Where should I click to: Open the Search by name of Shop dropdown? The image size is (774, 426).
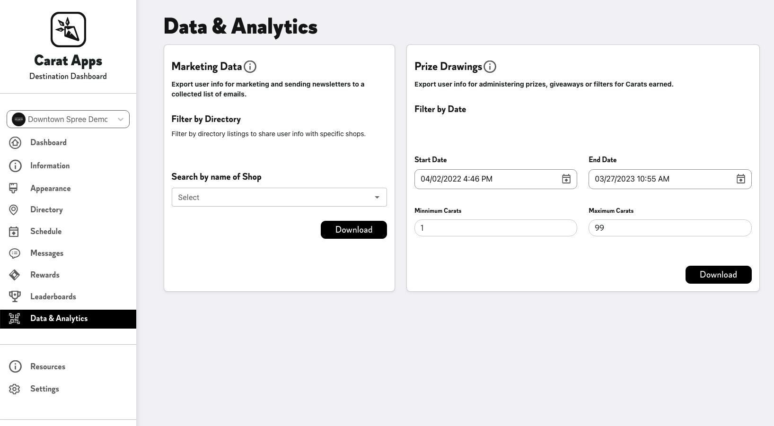click(x=279, y=197)
